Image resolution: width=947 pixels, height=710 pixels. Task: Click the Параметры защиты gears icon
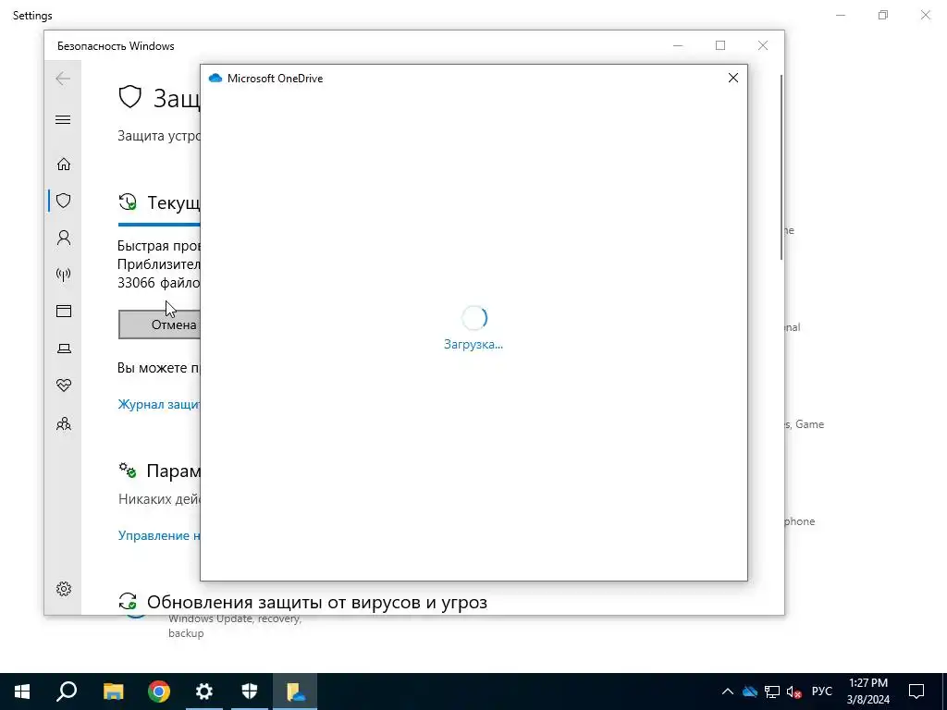click(128, 471)
